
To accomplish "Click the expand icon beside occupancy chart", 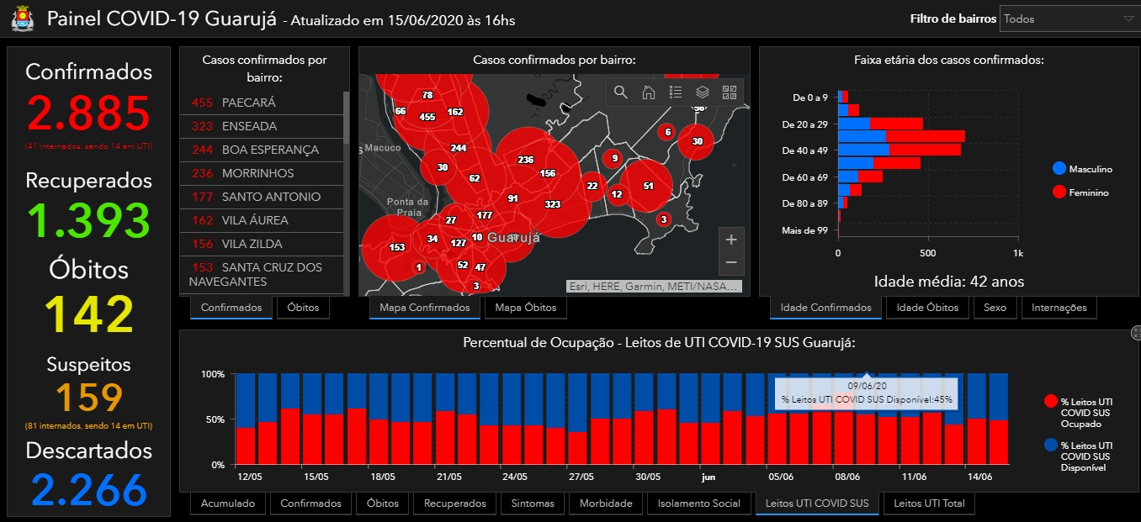I will pos(1136,333).
